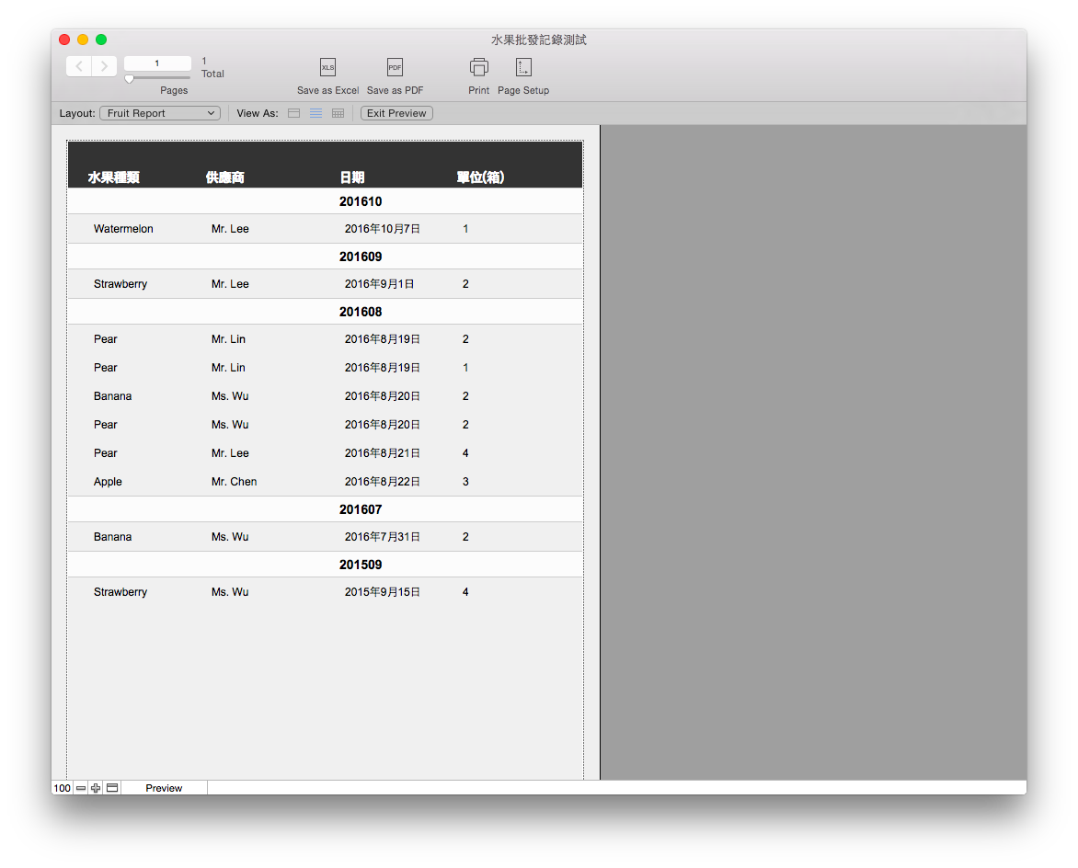Select the Watermelon record row

[326, 229]
